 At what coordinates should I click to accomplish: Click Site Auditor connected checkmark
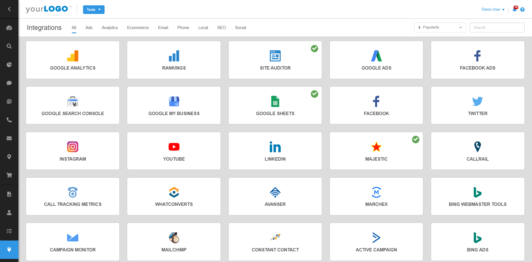click(x=315, y=49)
